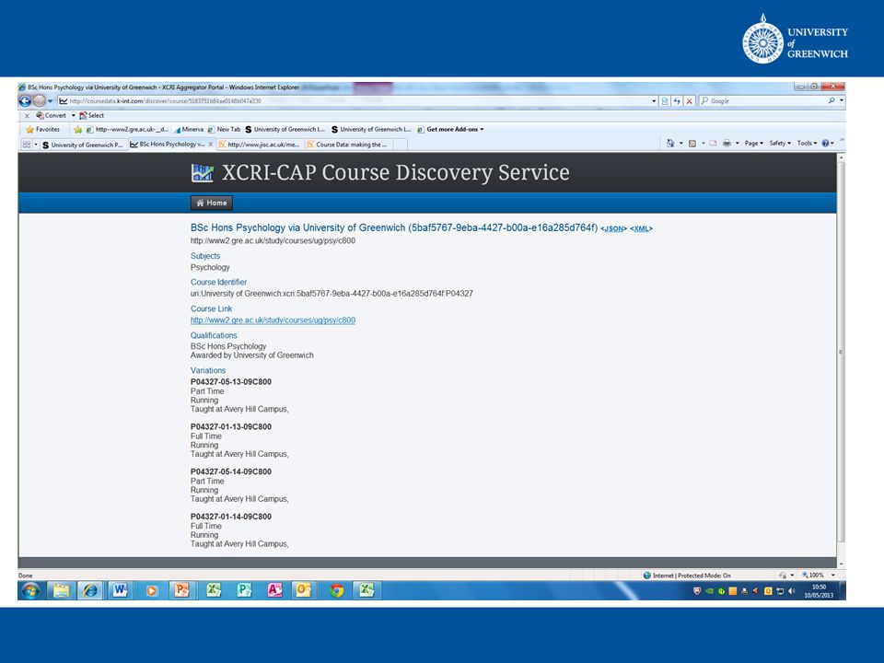Open the Windows Start button
The width and height of the screenshot is (884, 663).
(31, 590)
